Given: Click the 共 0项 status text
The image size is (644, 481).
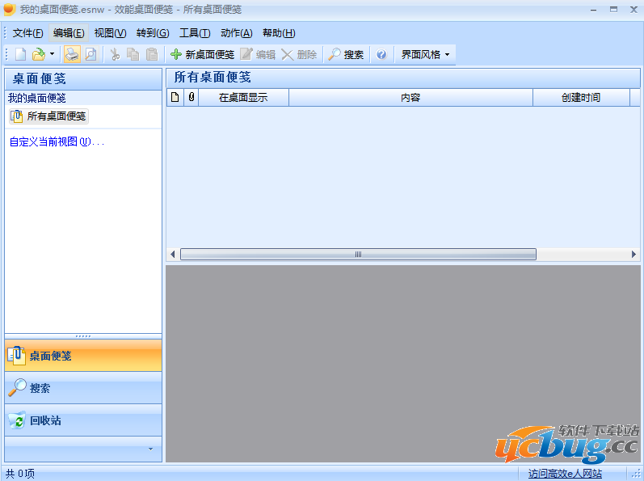Looking at the screenshot, I should coord(19,474).
